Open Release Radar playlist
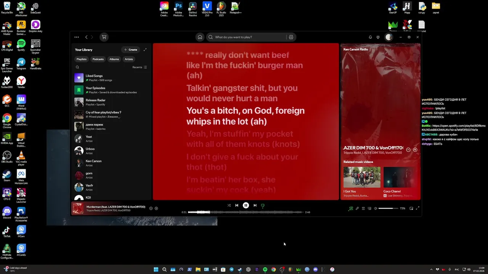The height and width of the screenshot is (274, 488). click(111, 102)
